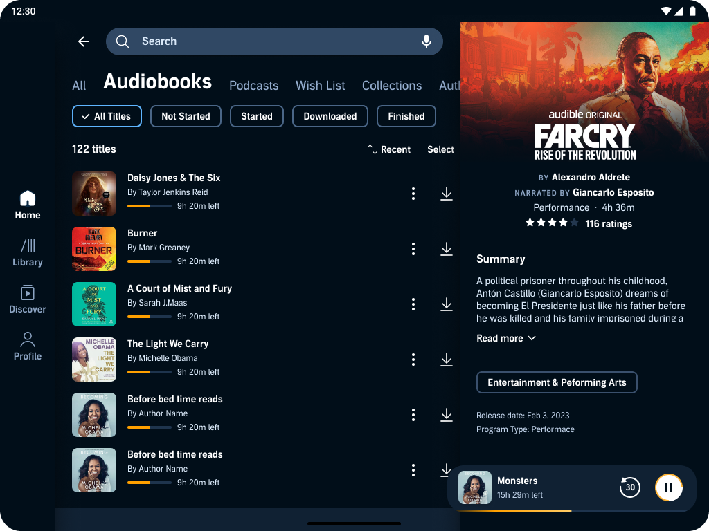
Task: Filter by Started titles
Action: (x=257, y=116)
